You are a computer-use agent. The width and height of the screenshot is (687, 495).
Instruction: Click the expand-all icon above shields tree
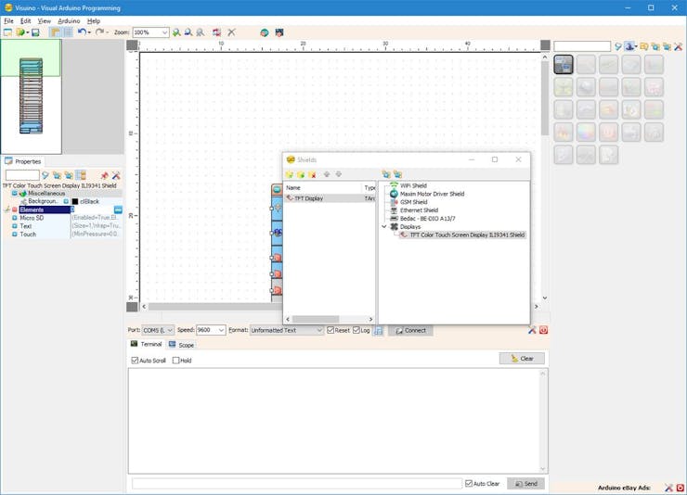(386, 174)
